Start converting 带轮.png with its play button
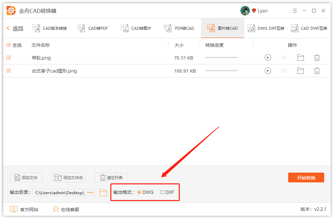 [268, 58]
